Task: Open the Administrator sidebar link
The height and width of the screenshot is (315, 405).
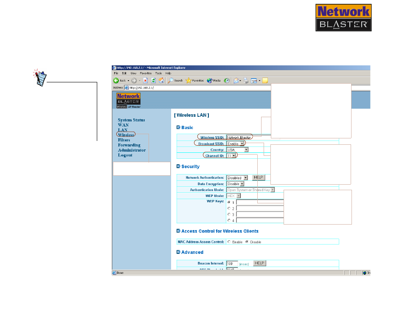Action: click(132, 150)
